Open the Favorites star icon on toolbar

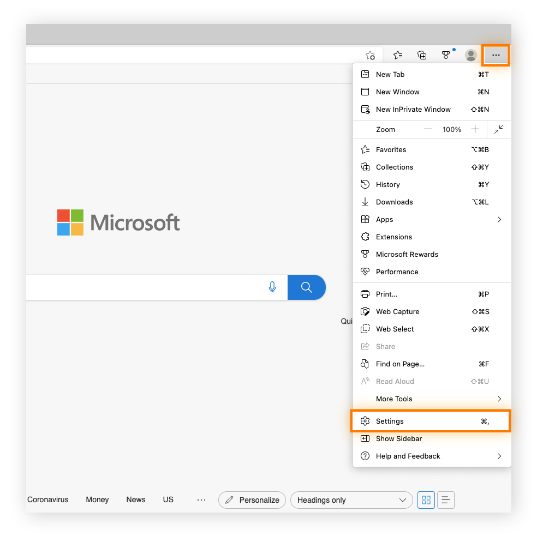398,55
